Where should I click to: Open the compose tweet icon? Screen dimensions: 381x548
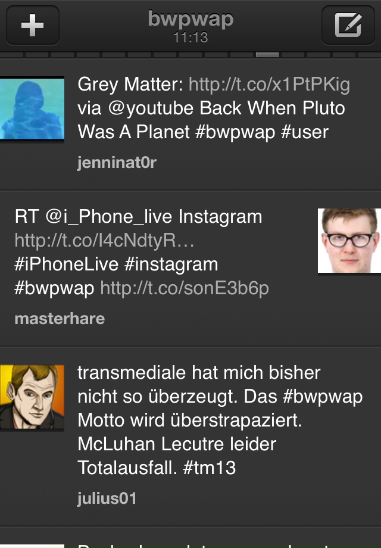(x=348, y=25)
